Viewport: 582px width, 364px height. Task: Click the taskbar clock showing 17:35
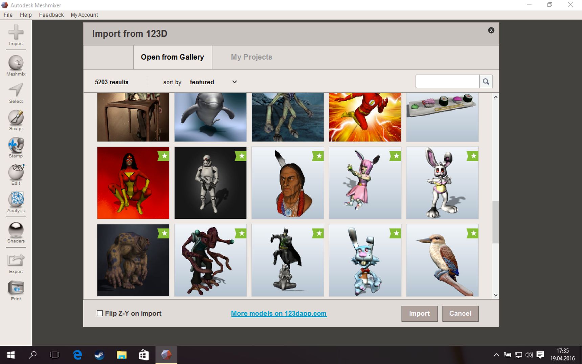[562, 355]
